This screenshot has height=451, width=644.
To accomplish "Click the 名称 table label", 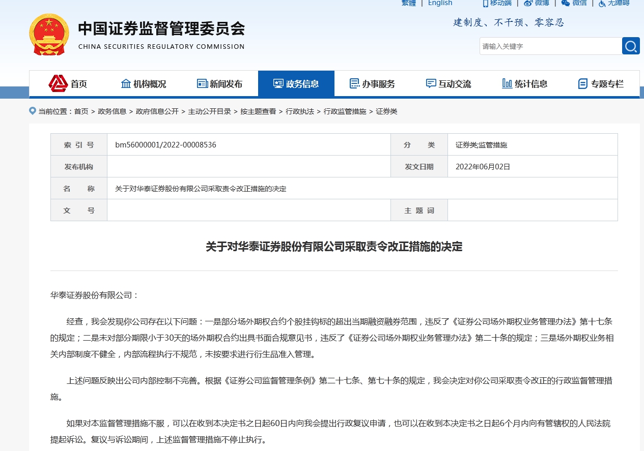I will click(79, 189).
